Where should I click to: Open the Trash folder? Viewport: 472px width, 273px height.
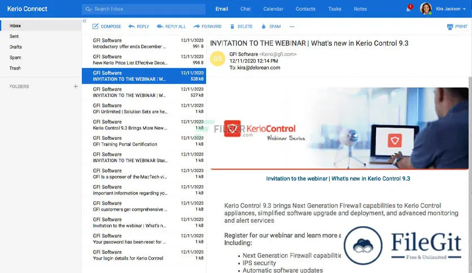[41, 68]
